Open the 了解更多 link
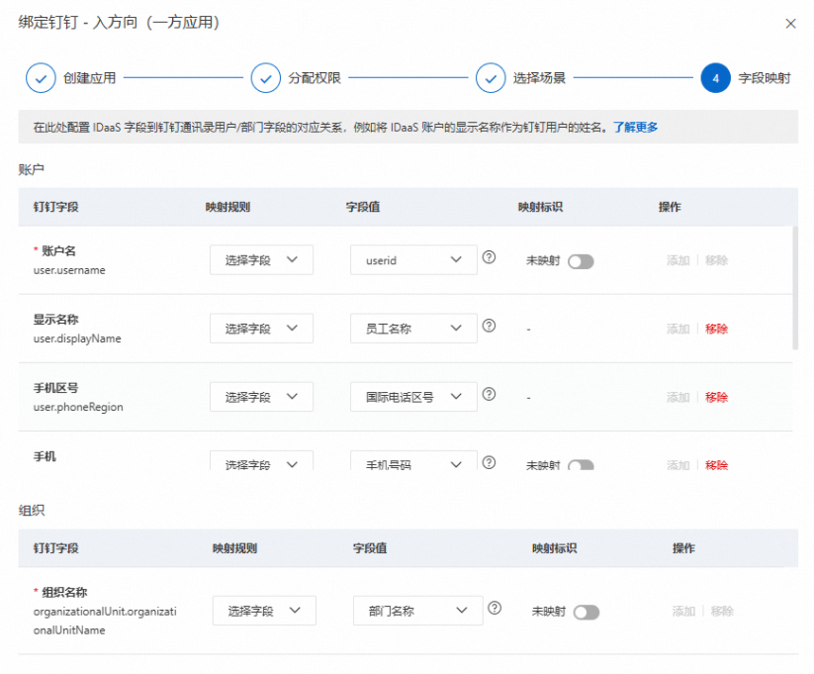The image size is (814, 674). [635, 127]
